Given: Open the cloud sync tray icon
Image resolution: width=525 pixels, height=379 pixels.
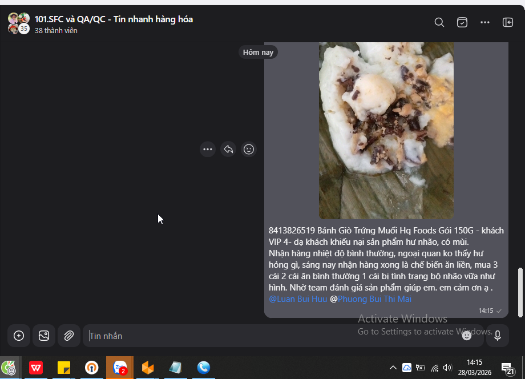Looking at the screenshot, I should point(407,368).
